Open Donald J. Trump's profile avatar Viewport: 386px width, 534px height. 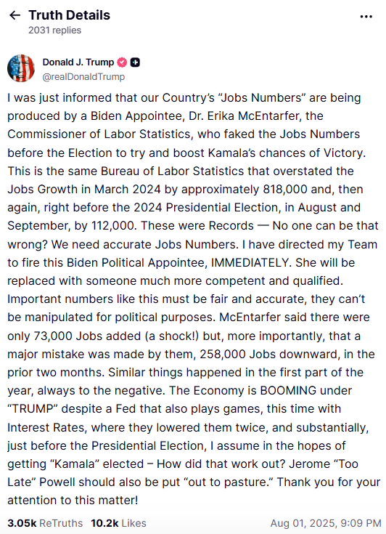[21, 68]
